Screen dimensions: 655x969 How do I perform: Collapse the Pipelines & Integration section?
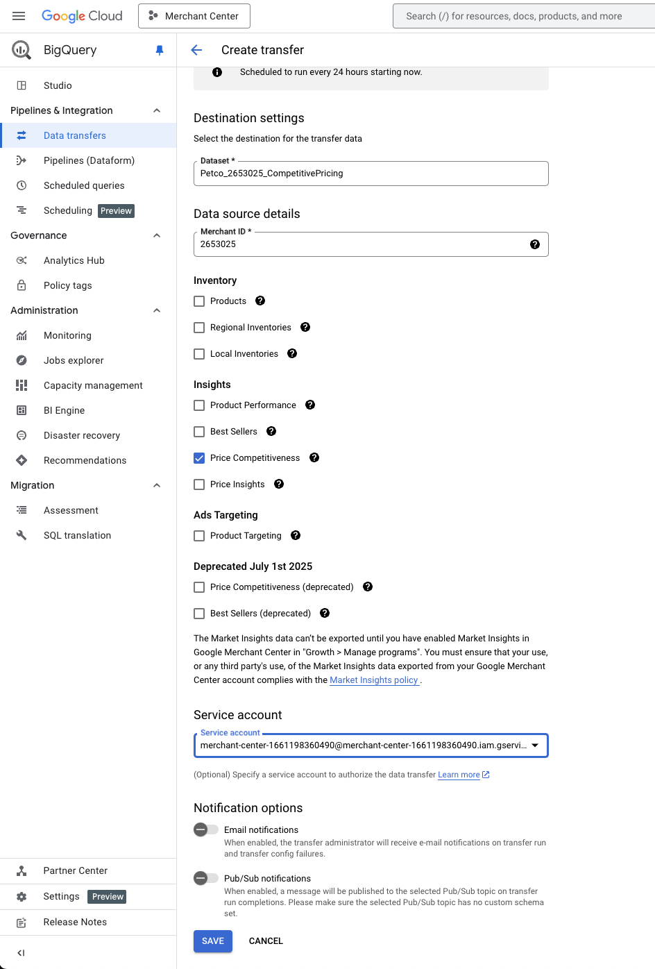[x=156, y=110]
